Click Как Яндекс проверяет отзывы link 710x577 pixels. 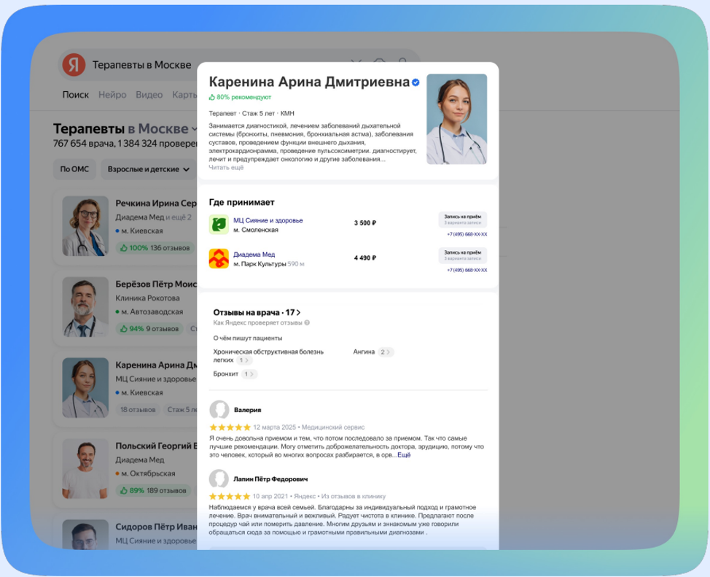[x=257, y=322]
